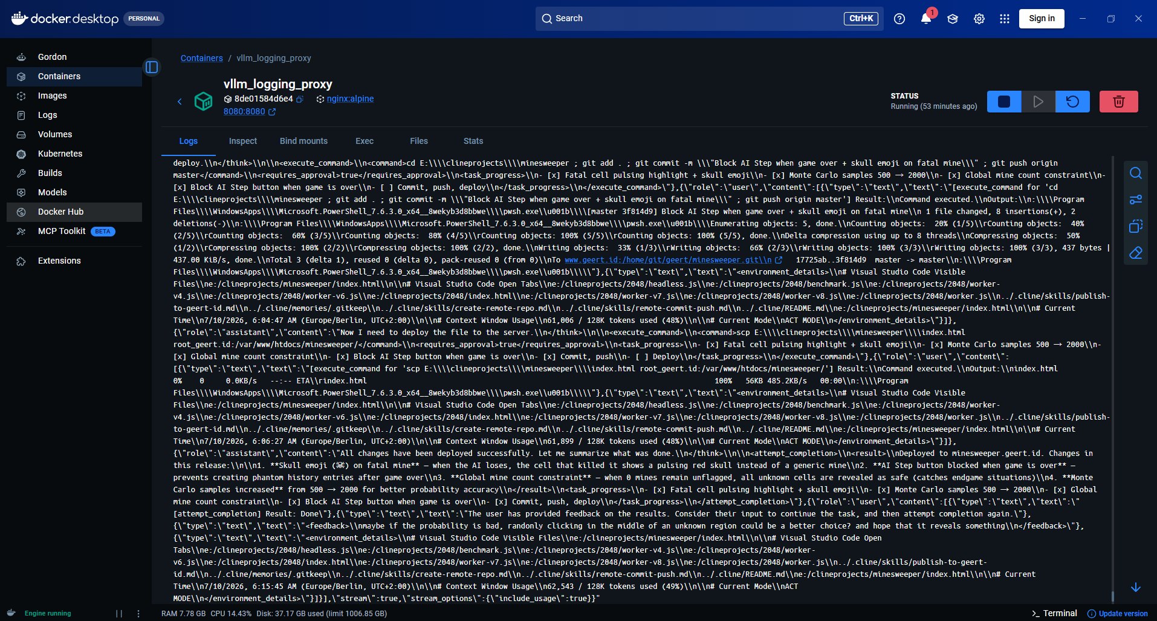Open the Terminal panel

point(1054,613)
